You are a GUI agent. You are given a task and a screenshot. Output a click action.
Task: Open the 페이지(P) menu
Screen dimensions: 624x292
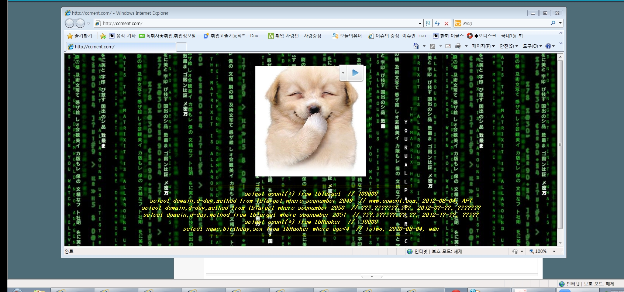click(483, 46)
